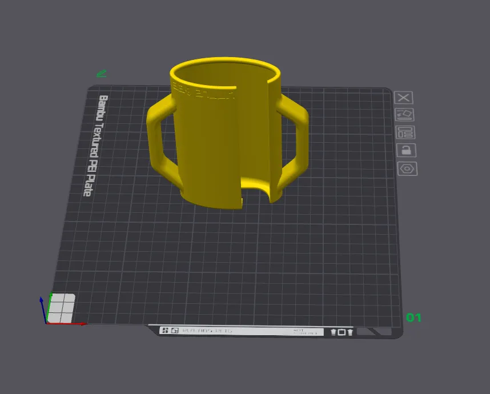490x394 pixels.
Task: Remove all objects from the plate
Action: click(x=403, y=98)
